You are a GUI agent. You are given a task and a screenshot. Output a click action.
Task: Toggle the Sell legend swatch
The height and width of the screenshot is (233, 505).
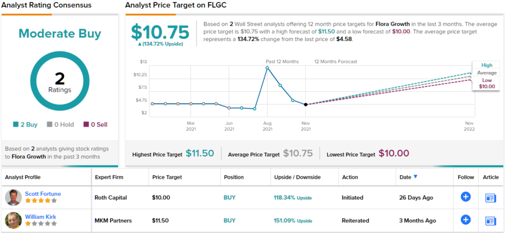coord(86,125)
